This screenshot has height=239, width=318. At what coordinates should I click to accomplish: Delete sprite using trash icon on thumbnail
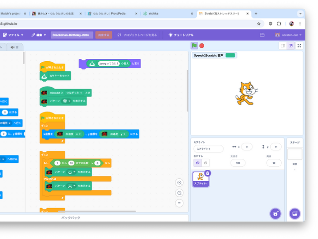pos(208,173)
